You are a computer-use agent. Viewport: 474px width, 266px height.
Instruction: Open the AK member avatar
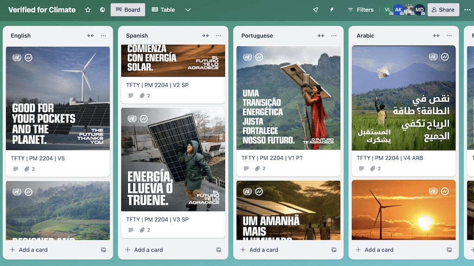pyautogui.click(x=399, y=10)
